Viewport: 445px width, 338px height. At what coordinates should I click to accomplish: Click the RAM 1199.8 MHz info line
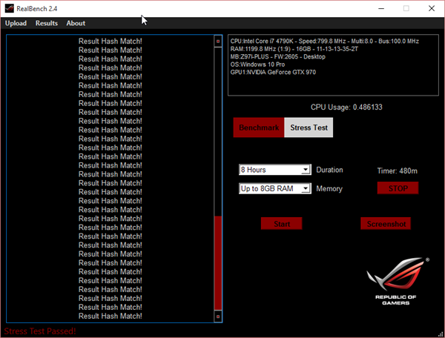pos(294,49)
